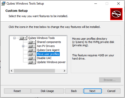Viewport: 125px width, 98px height.
Task: Select the Disable UAC feature
Action: click(44, 58)
